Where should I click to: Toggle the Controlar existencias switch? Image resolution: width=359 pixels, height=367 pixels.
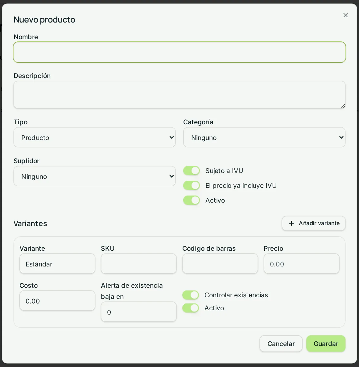191,295
